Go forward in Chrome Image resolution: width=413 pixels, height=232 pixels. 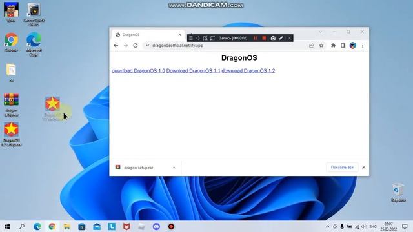coord(126,46)
